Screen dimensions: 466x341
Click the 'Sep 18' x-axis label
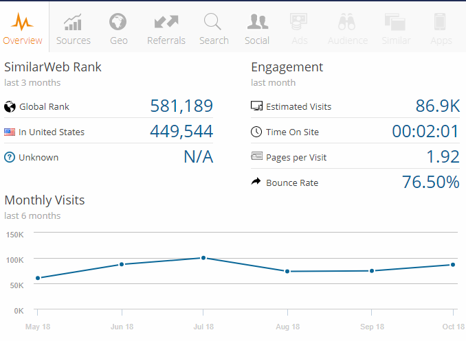pyautogui.click(x=372, y=327)
